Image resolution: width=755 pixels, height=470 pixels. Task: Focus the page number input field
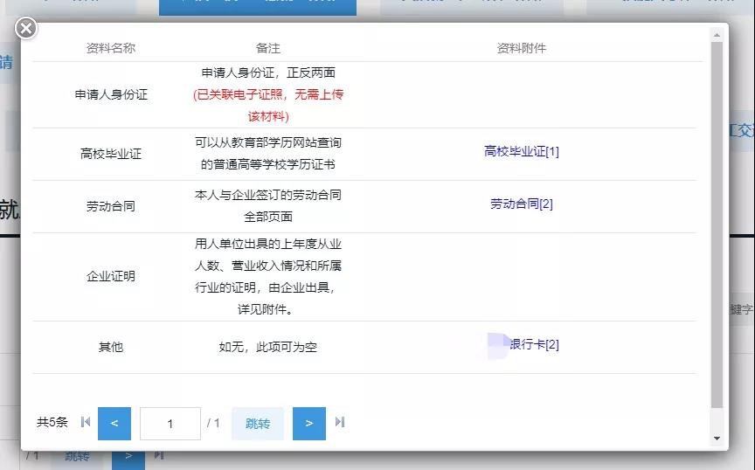(x=170, y=424)
